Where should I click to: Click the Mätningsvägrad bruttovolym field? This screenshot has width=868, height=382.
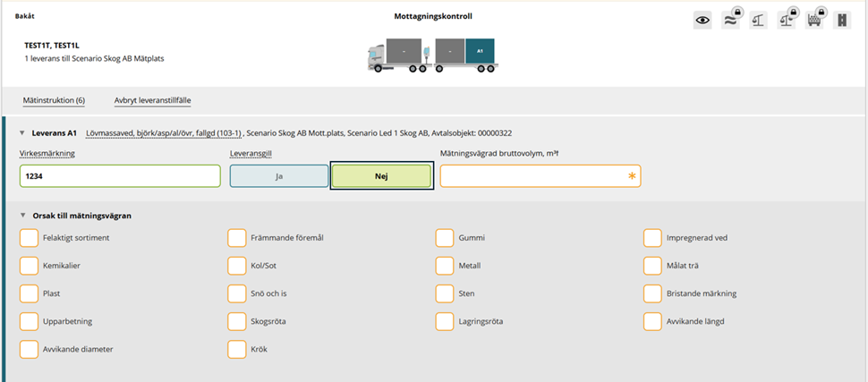[540, 176]
